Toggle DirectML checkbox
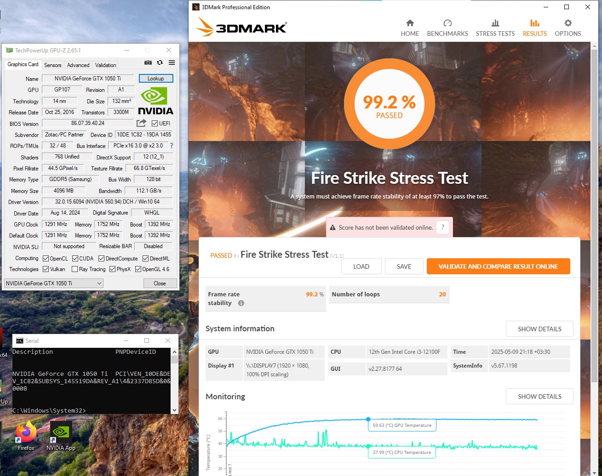This screenshot has width=602, height=476. [x=145, y=259]
